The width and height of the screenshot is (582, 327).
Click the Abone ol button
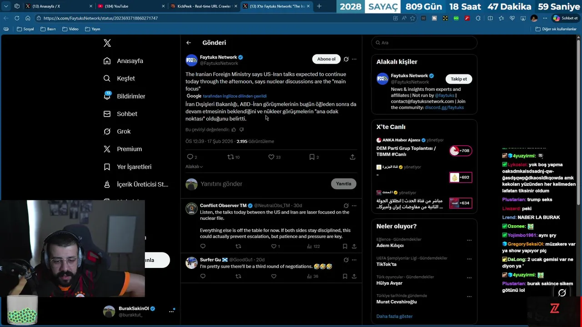[326, 59]
